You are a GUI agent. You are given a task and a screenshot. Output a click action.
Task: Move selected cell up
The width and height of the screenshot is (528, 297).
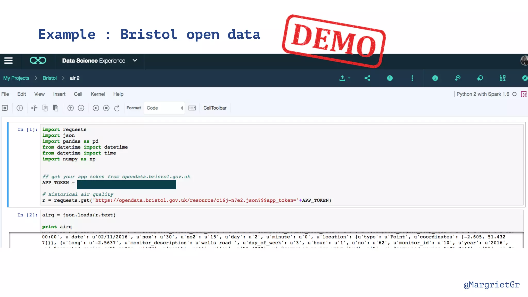[x=70, y=108]
